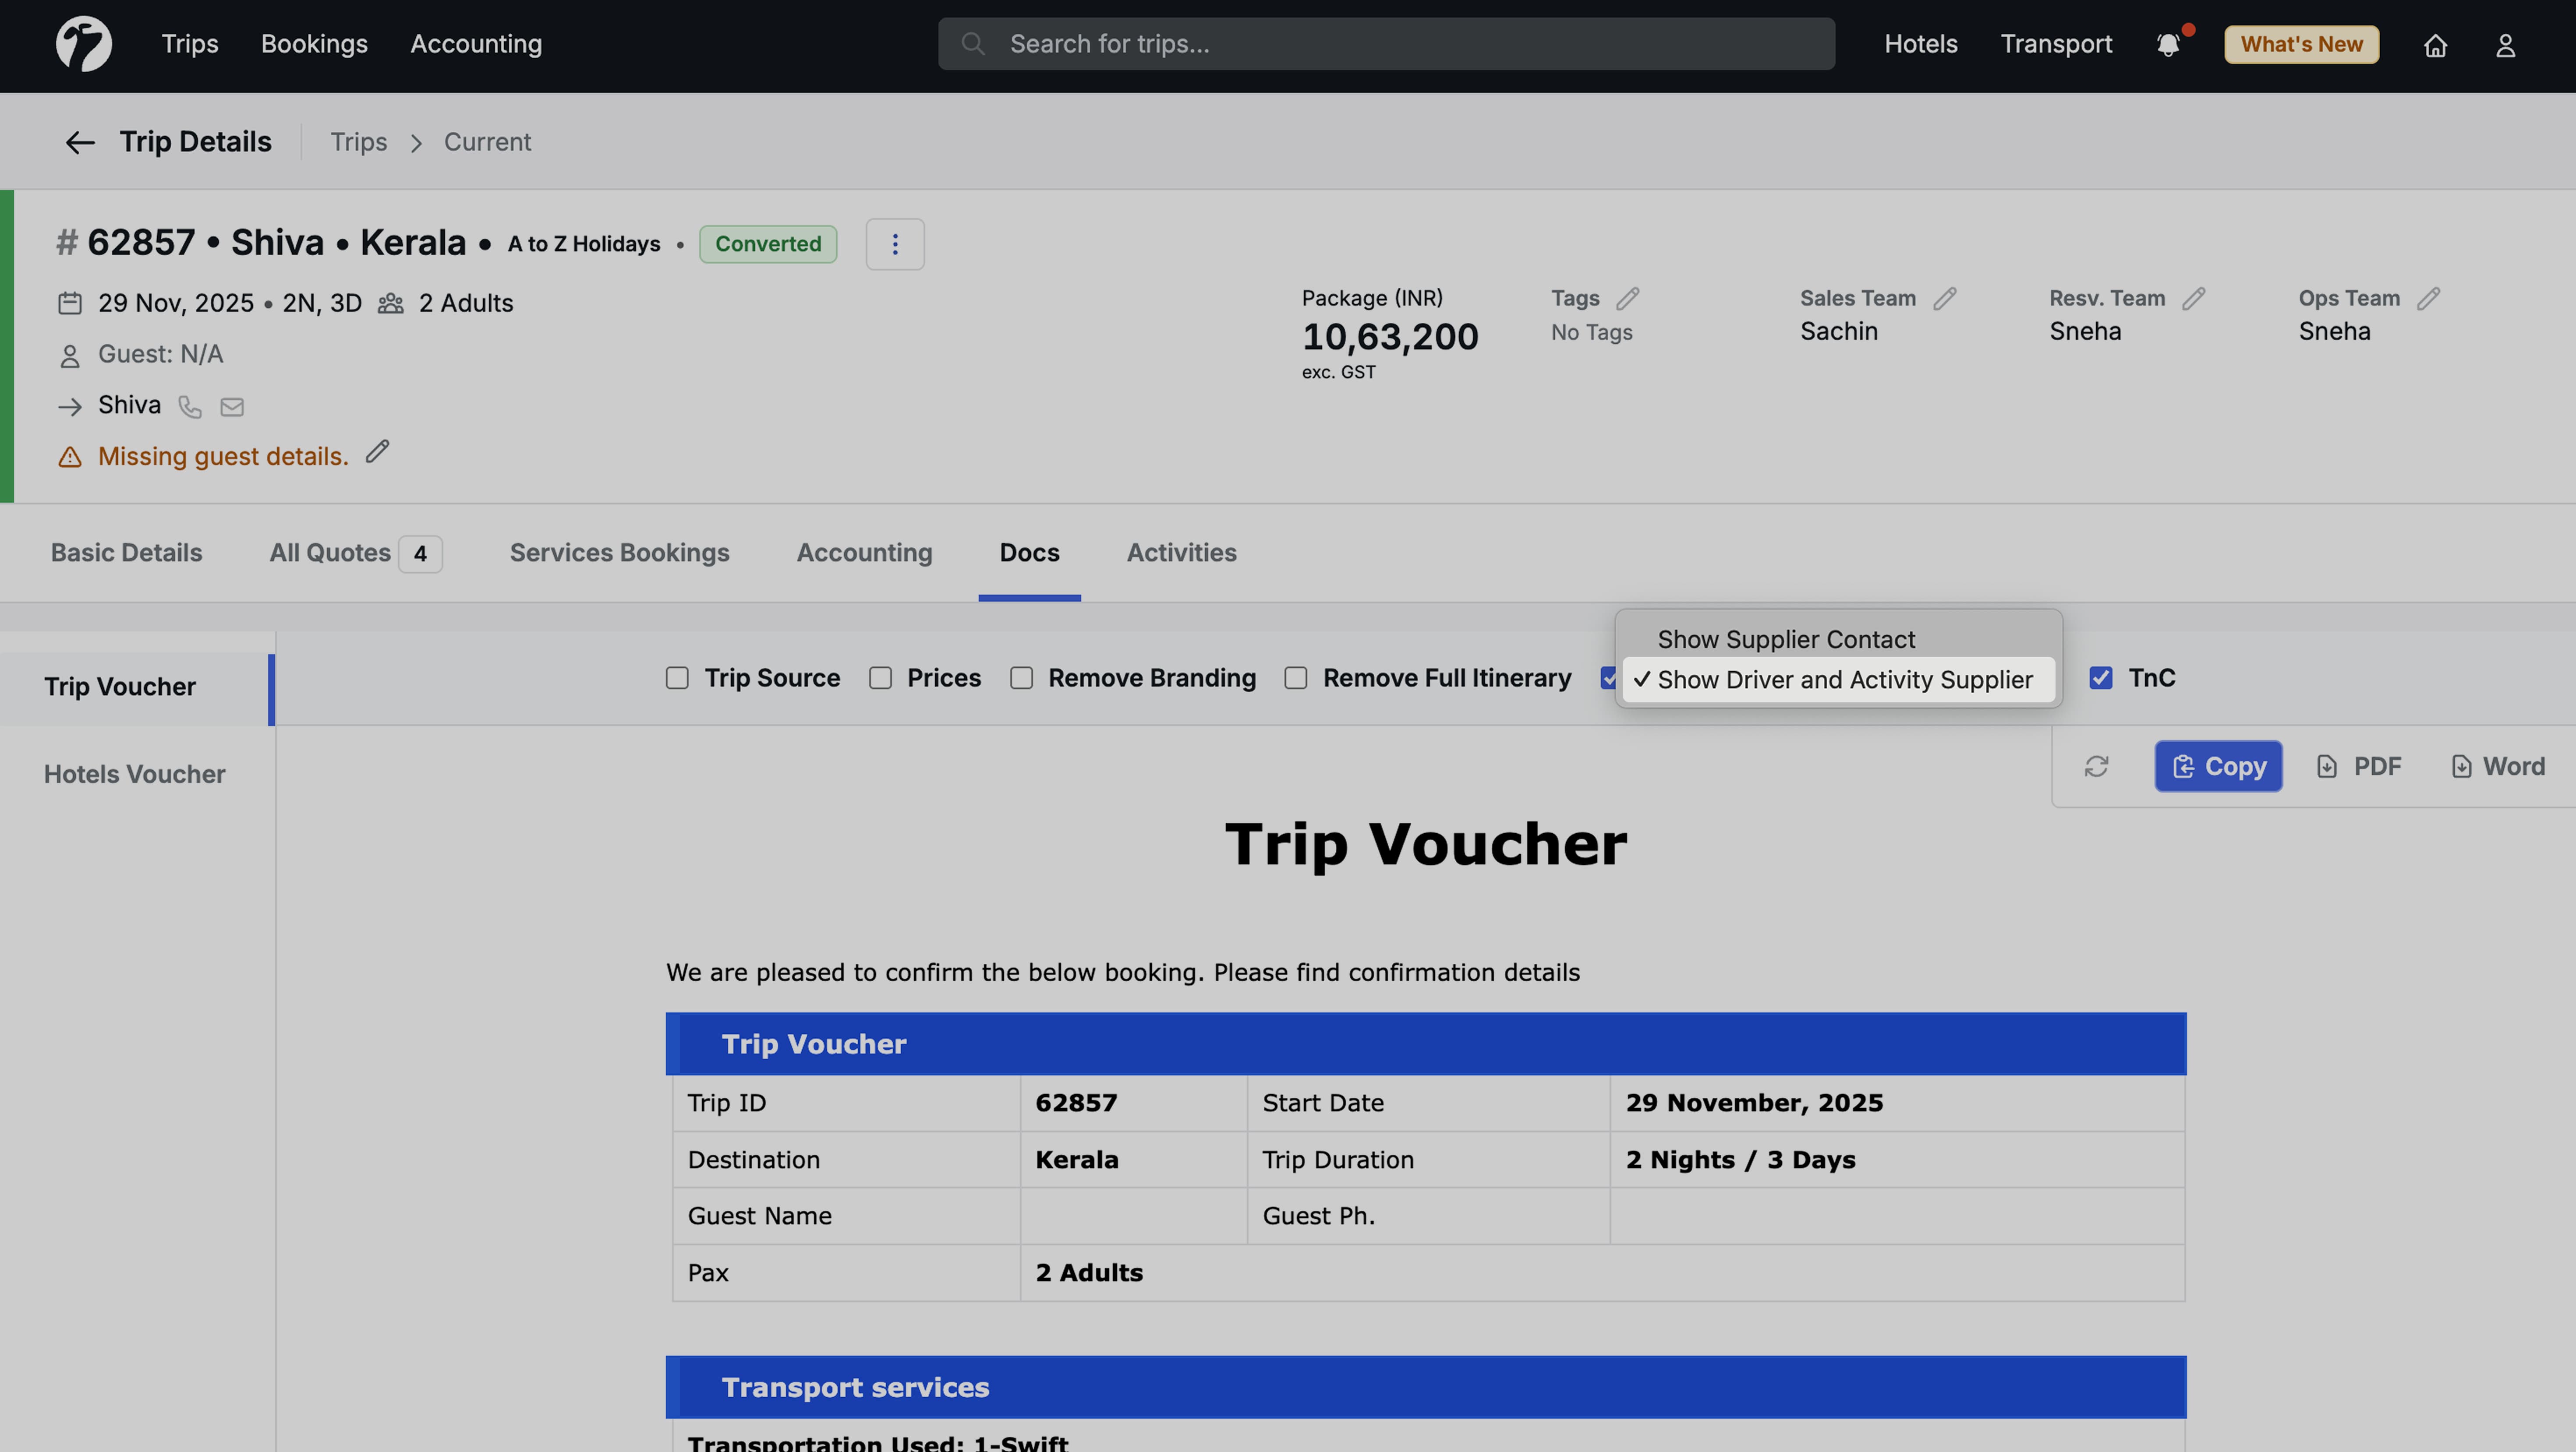Click the Copy button
The width and height of the screenshot is (2576, 1452).
pos(2218,765)
